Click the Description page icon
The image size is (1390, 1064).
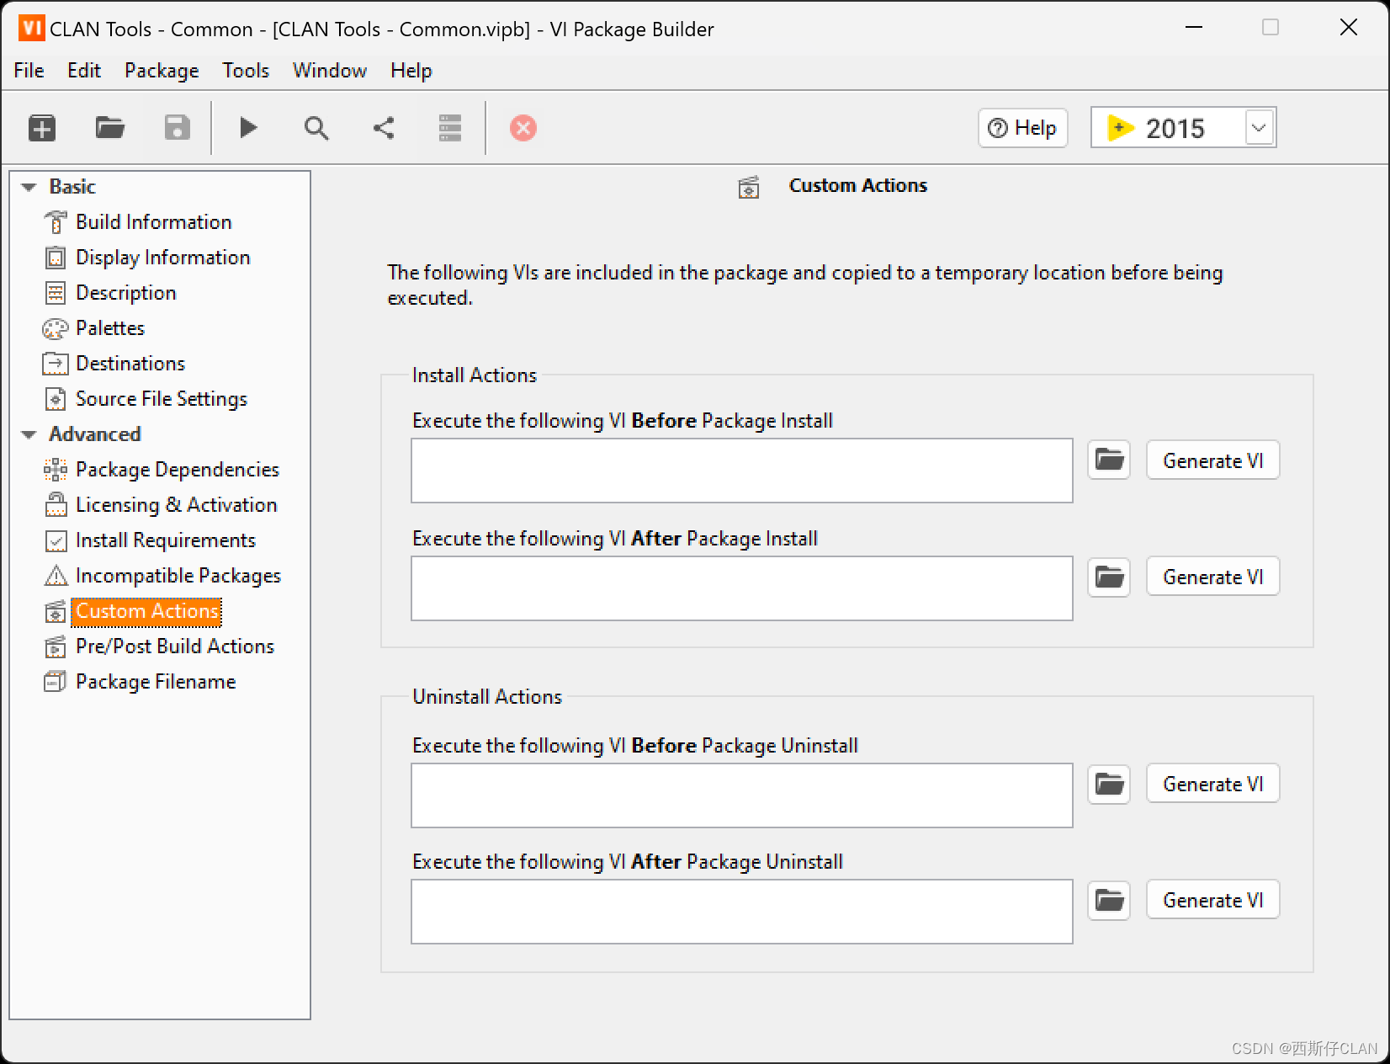(56, 293)
